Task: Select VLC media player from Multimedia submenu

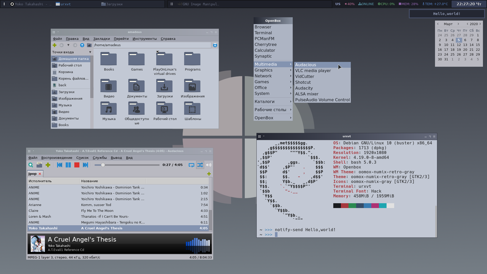Action: 313,71
